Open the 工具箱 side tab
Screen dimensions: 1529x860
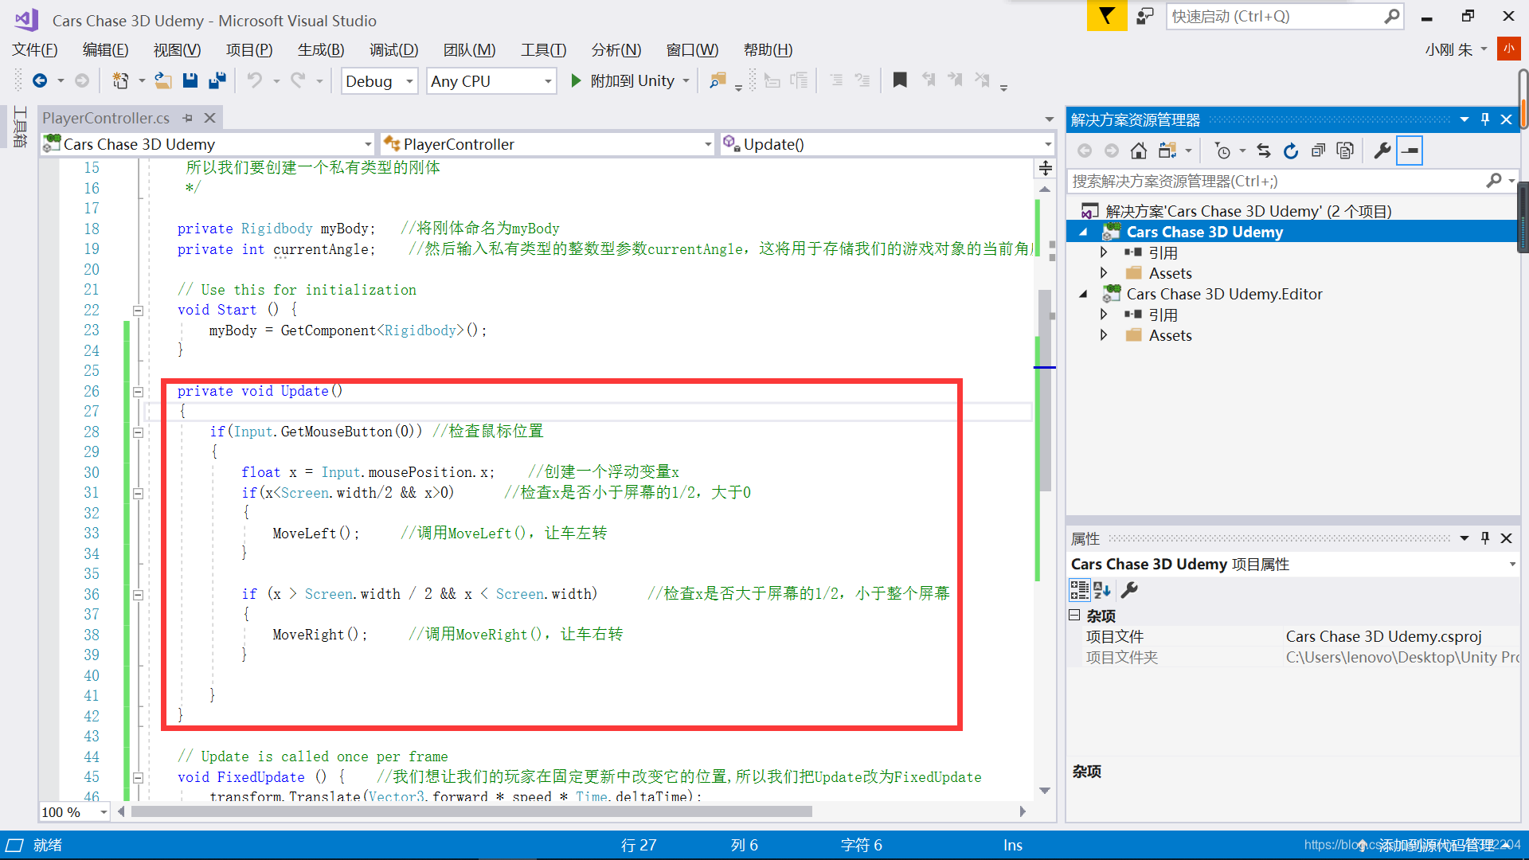(x=20, y=126)
